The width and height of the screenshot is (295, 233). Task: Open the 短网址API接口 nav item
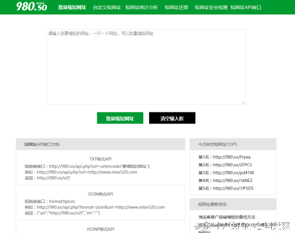click(x=246, y=8)
